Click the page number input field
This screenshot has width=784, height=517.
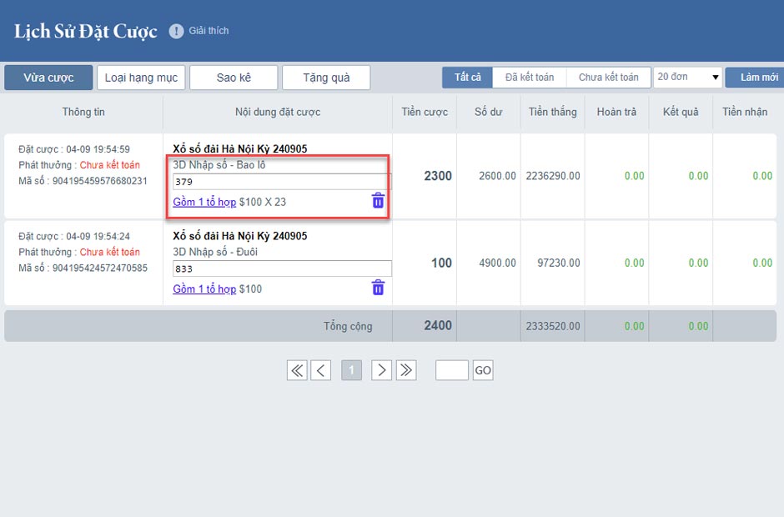(x=452, y=370)
